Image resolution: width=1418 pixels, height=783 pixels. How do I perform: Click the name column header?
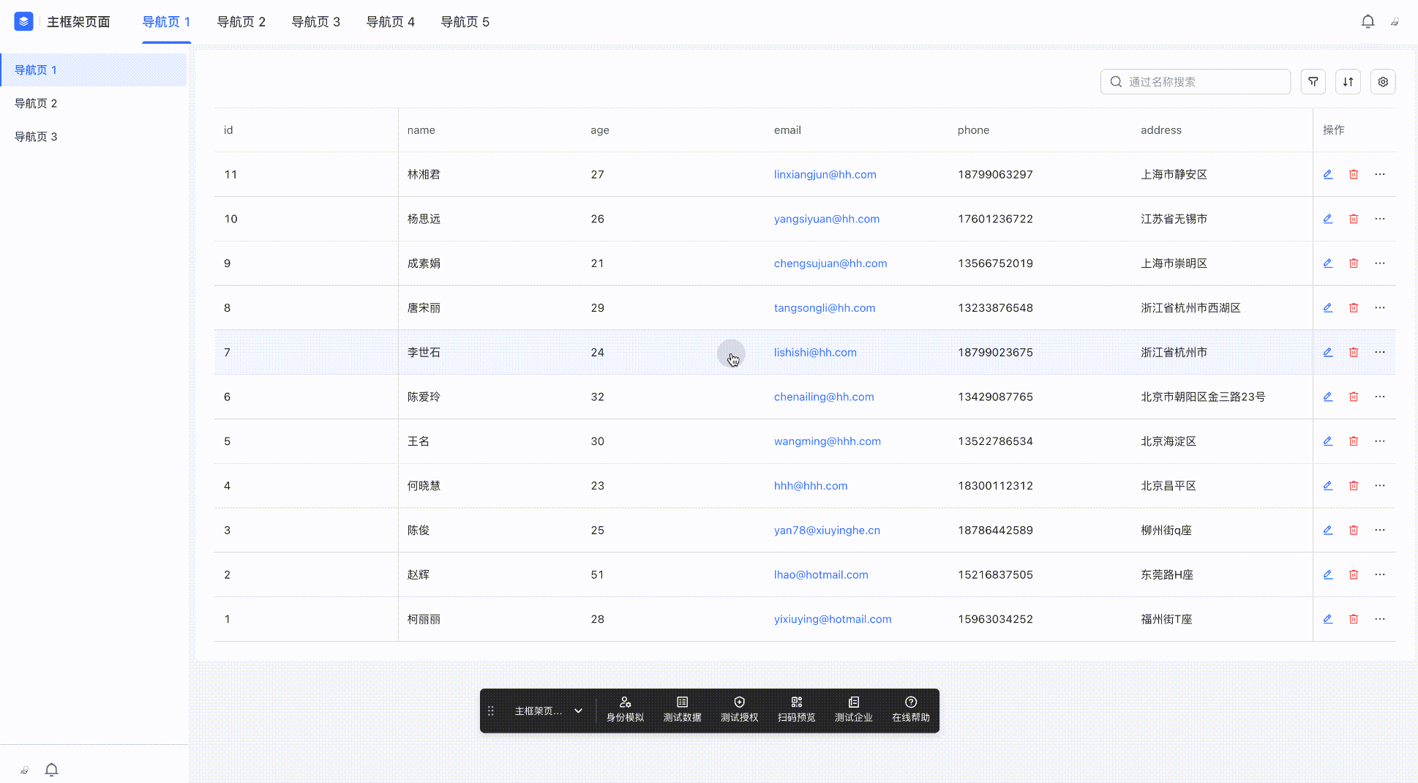tap(421, 130)
